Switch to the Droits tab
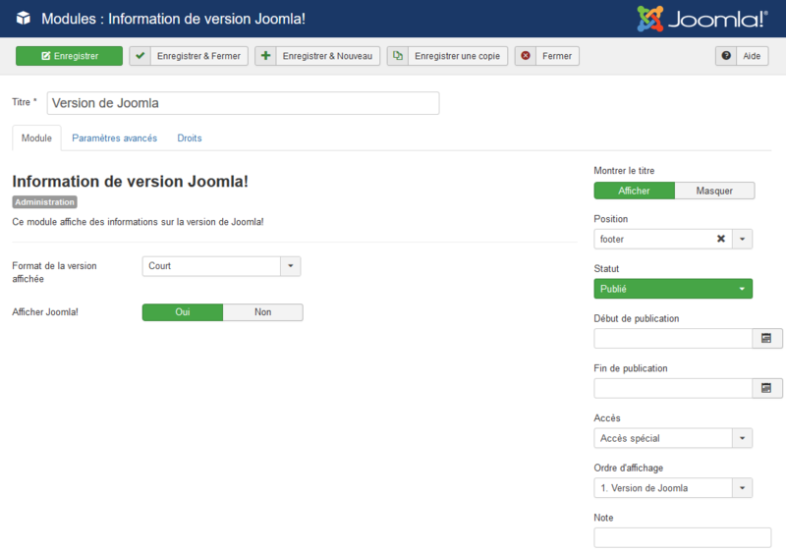Screen dimensions: 786x552 [x=190, y=138]
